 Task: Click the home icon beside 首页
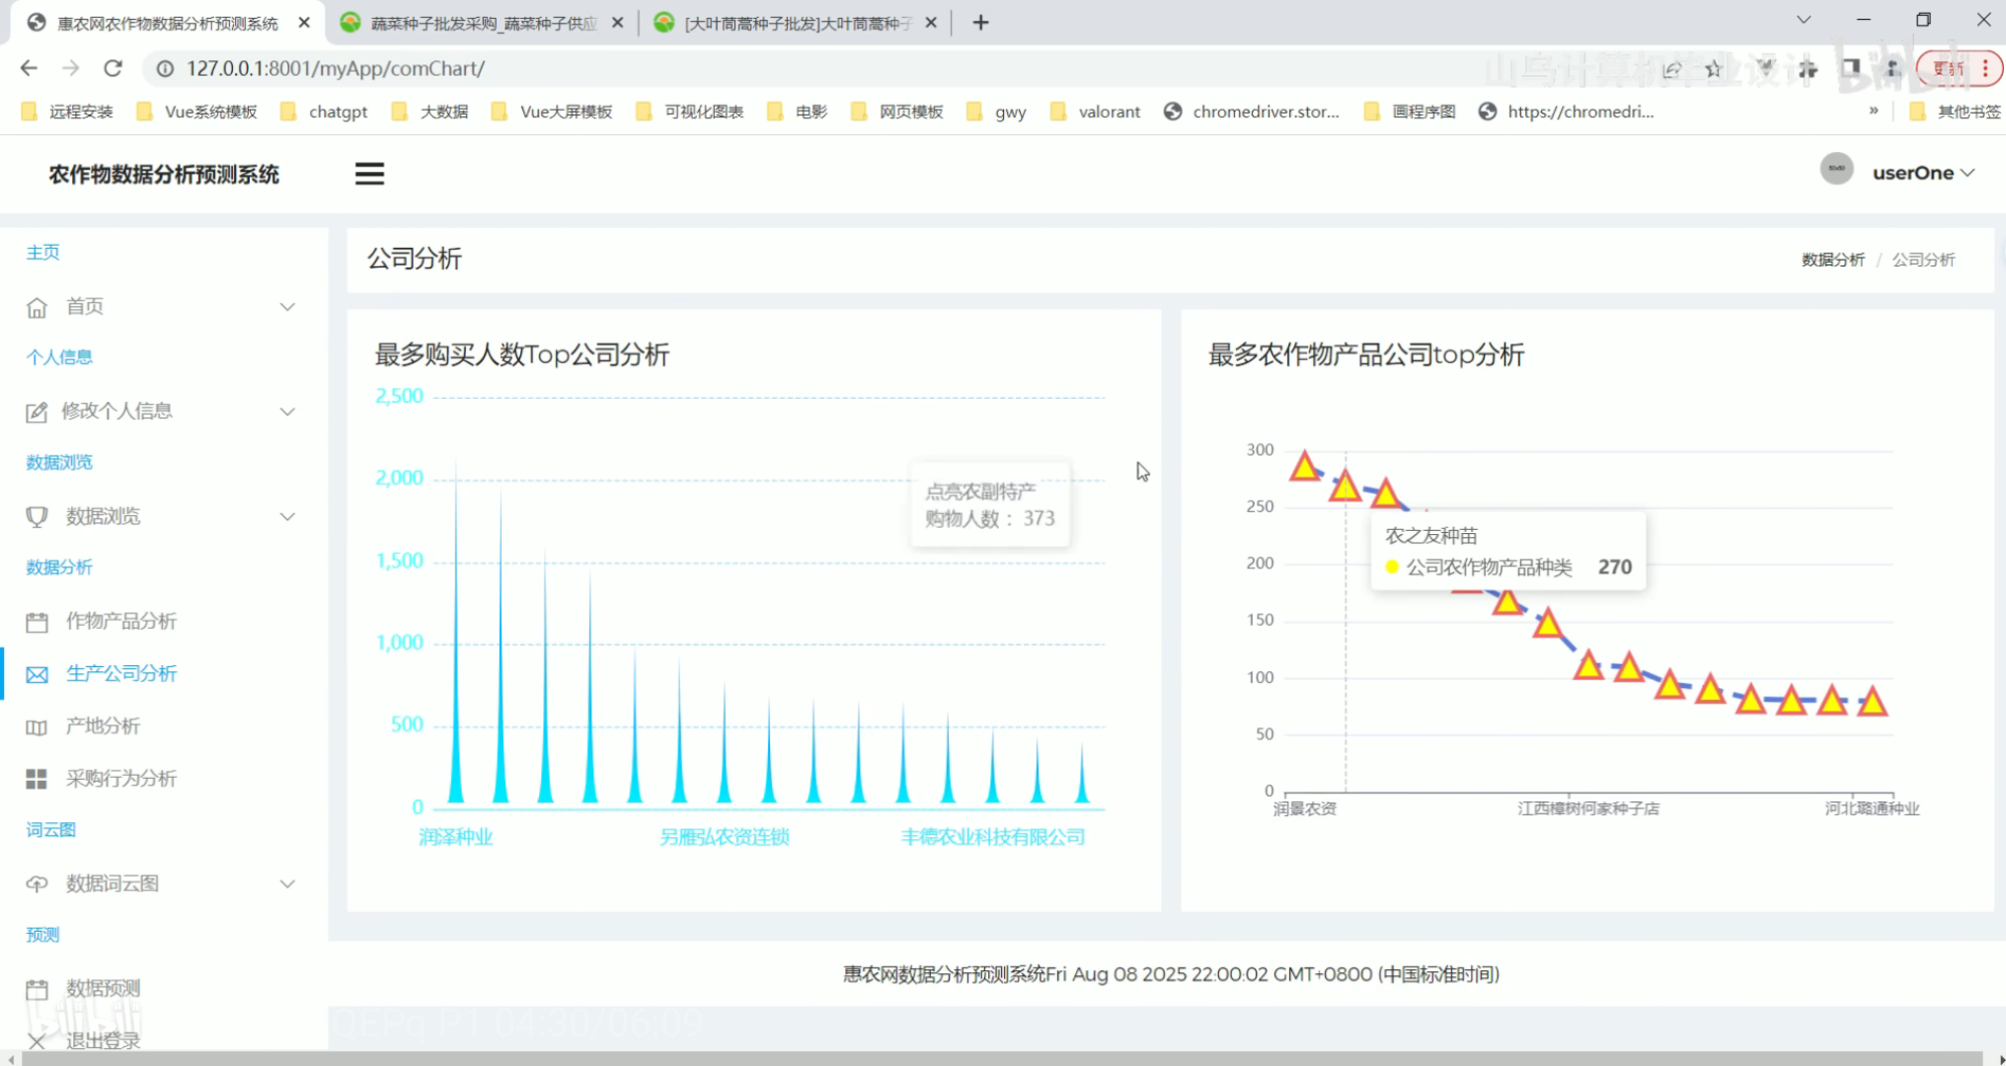(37, 308)
